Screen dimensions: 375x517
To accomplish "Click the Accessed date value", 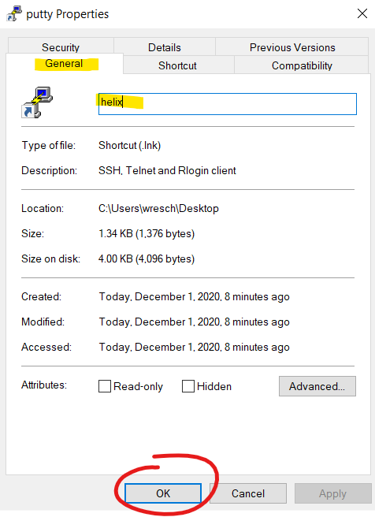I will [195, 347].
